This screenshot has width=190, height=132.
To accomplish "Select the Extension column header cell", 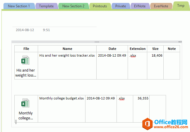I will pos(137,49).
